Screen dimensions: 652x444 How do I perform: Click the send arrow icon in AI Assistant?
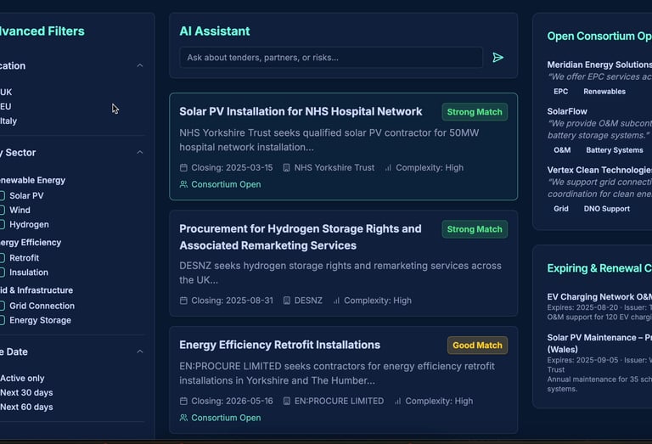tap(498, 58)
